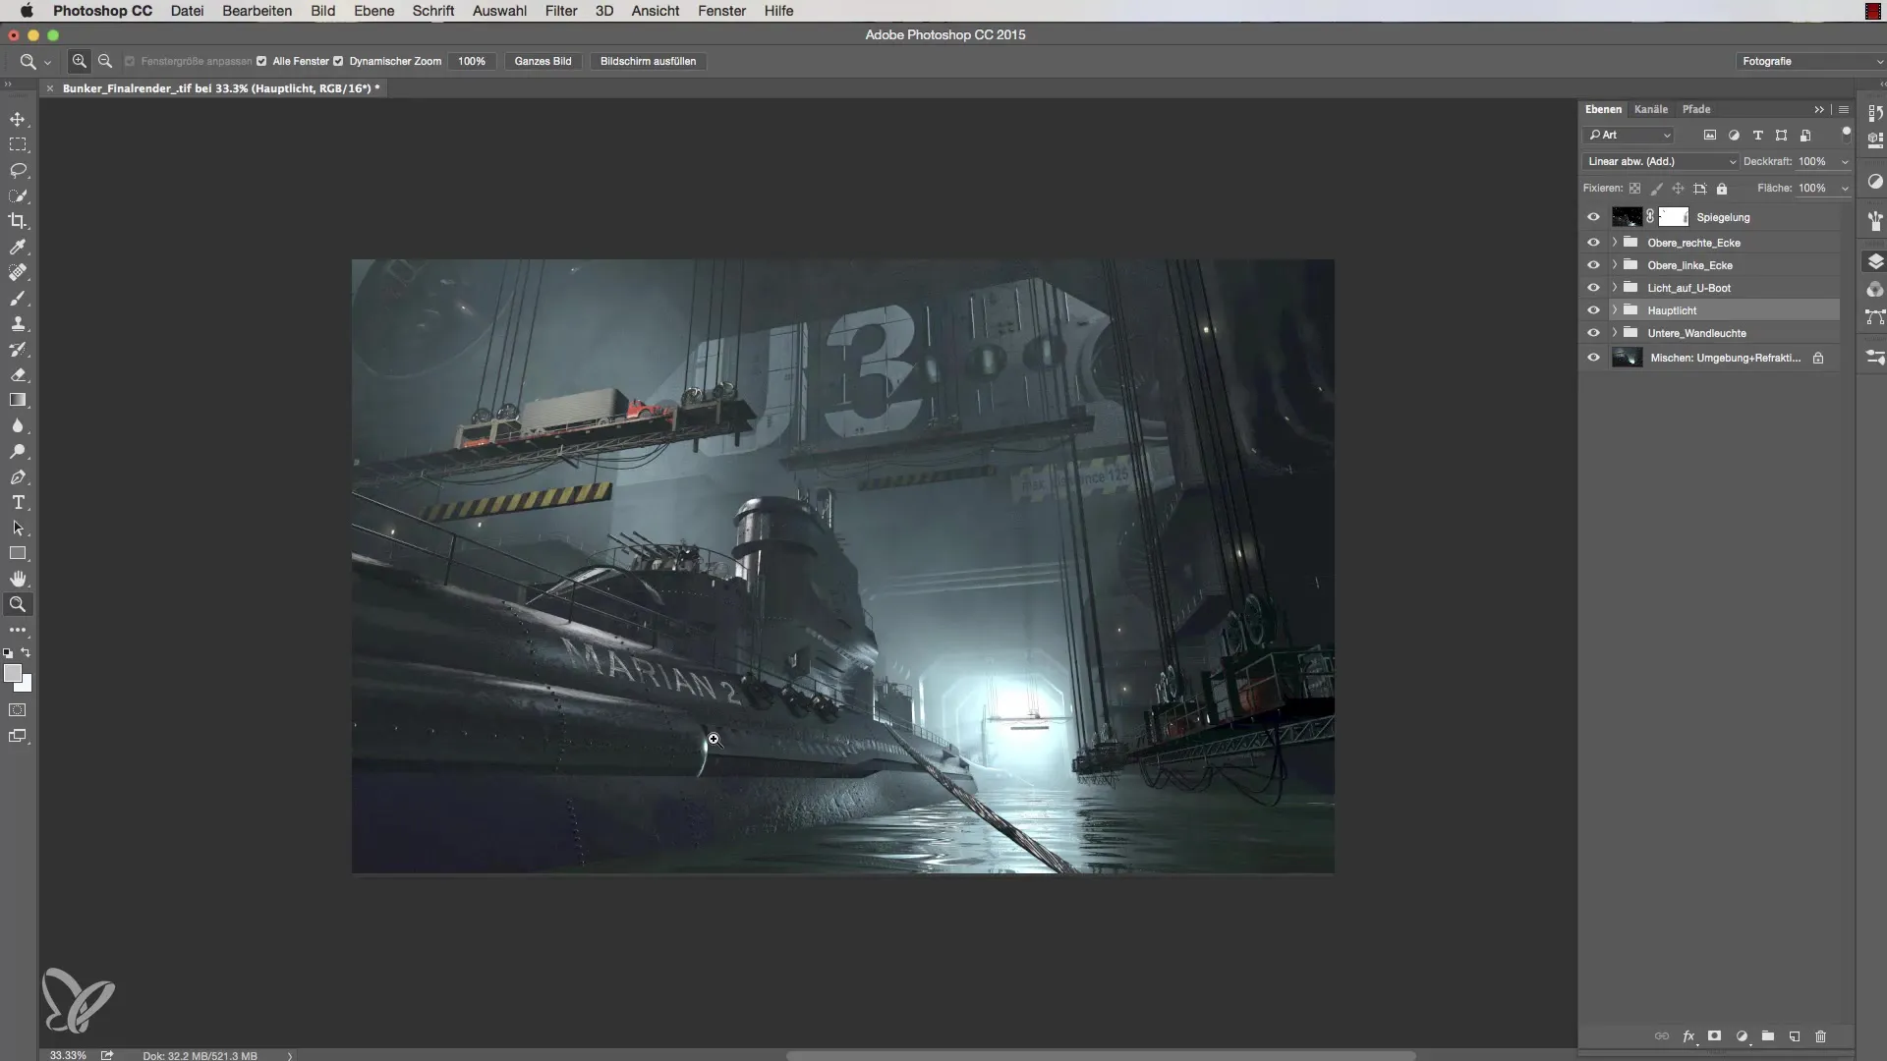Open blend mode dropdown Linear abw. (Add.)
The width and height of the screenshot is (1887, 1061).
(1661, 161)
